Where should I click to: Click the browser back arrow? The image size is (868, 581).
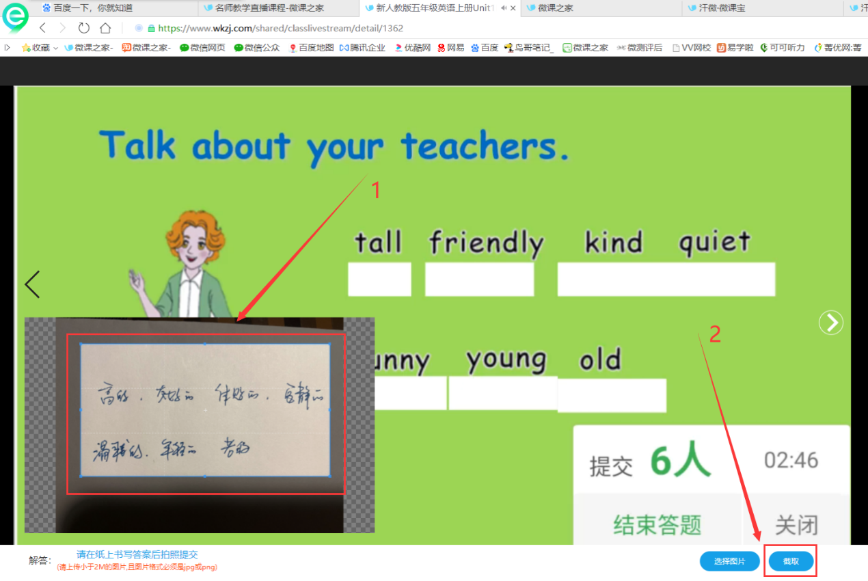point(42,28)
